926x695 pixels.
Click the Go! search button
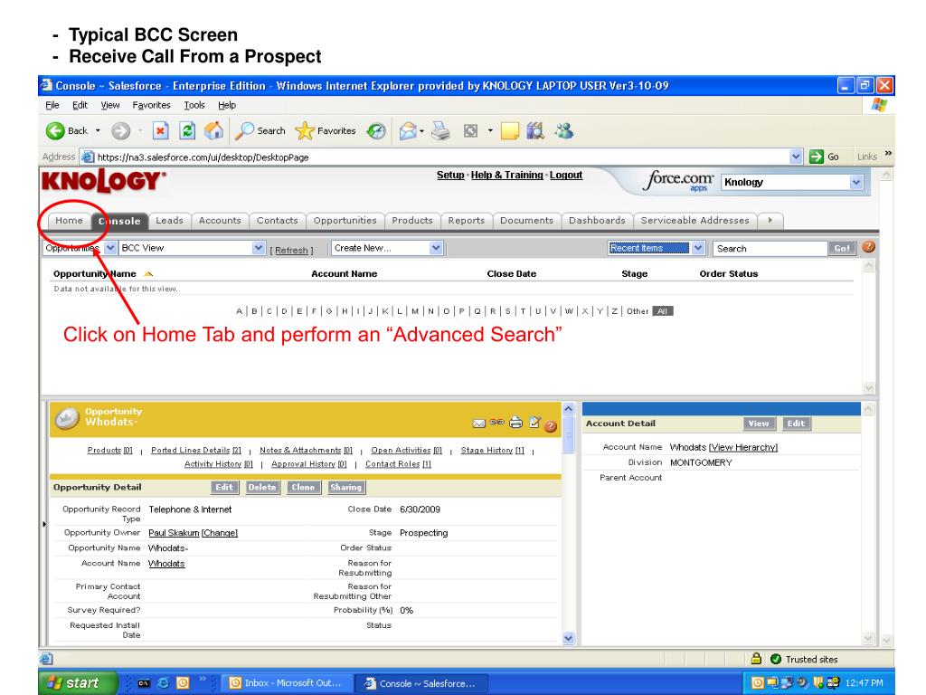(842, 248)
